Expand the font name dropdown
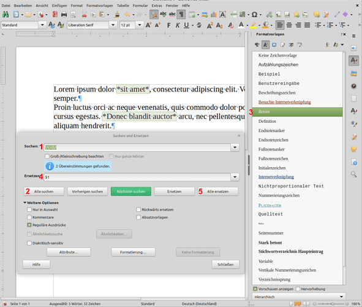Image resolution: width=362 pixels, height=307 pixels. (x=113, y=25)
